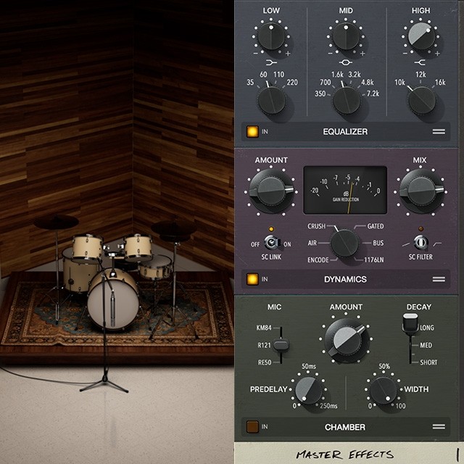Click the DECAY lever handle

[410, 323]
